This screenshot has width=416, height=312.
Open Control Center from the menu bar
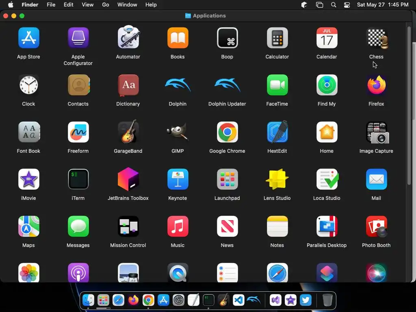(347, 5)
